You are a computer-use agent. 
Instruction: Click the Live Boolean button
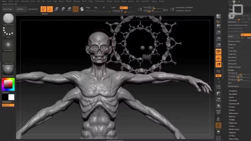[33, 9]
